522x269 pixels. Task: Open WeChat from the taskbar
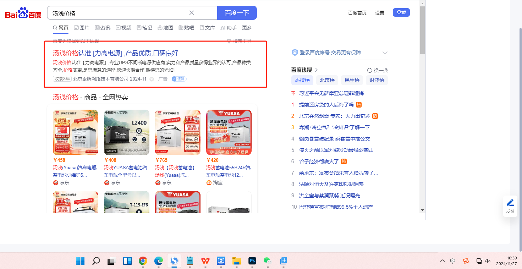pyautogui.click(x=268, y=261)
